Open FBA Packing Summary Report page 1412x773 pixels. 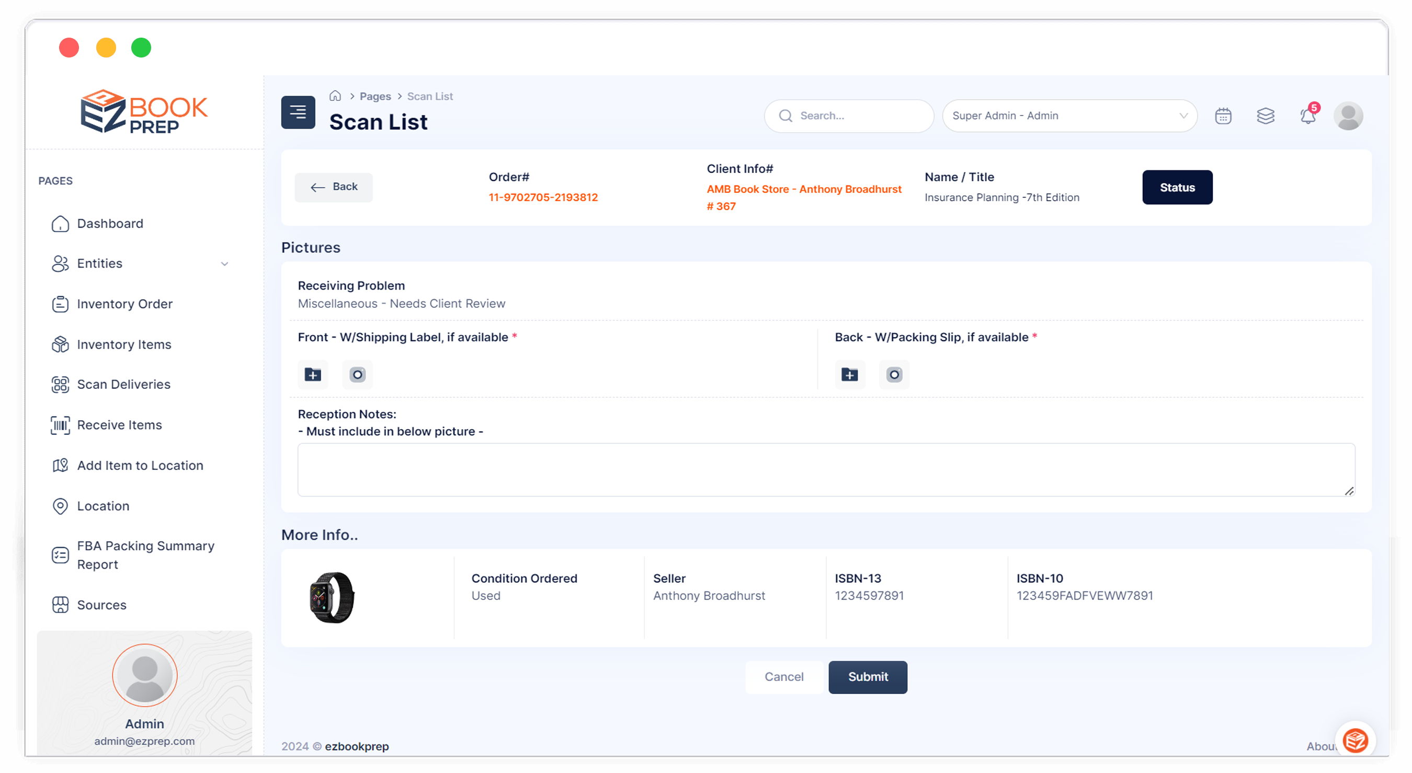(x=145, y=556)
